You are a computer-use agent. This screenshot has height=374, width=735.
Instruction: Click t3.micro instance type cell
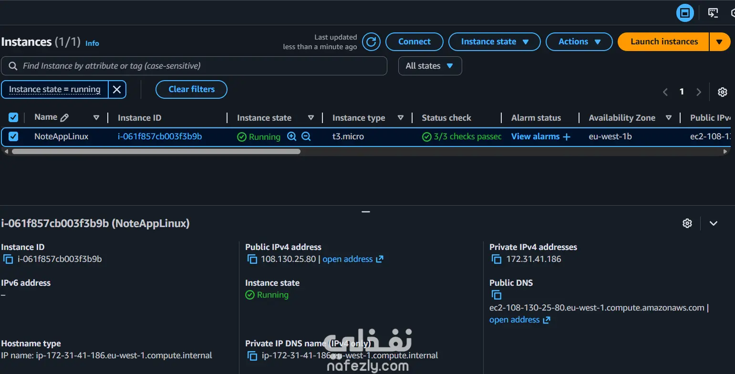[x=348, y=136]
